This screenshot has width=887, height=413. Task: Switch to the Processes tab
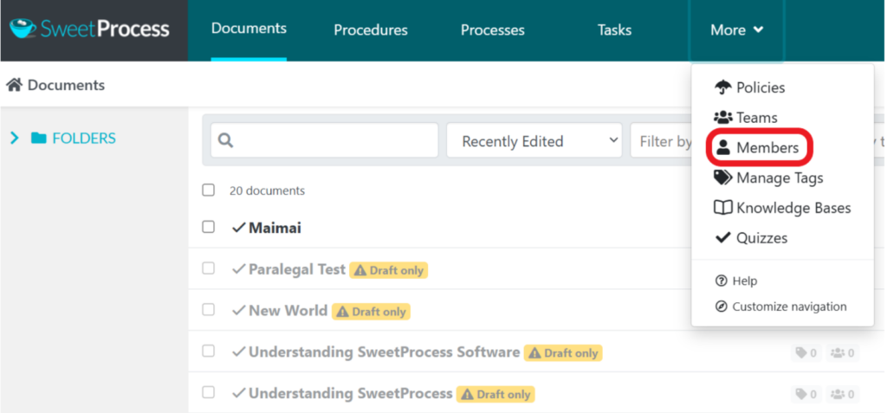point(492,29)
